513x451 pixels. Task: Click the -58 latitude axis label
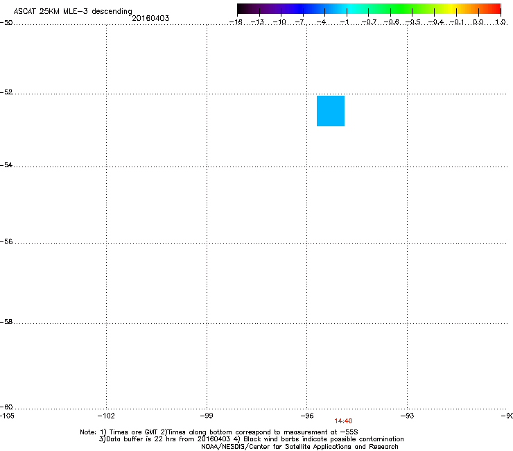tap(6, 322)
